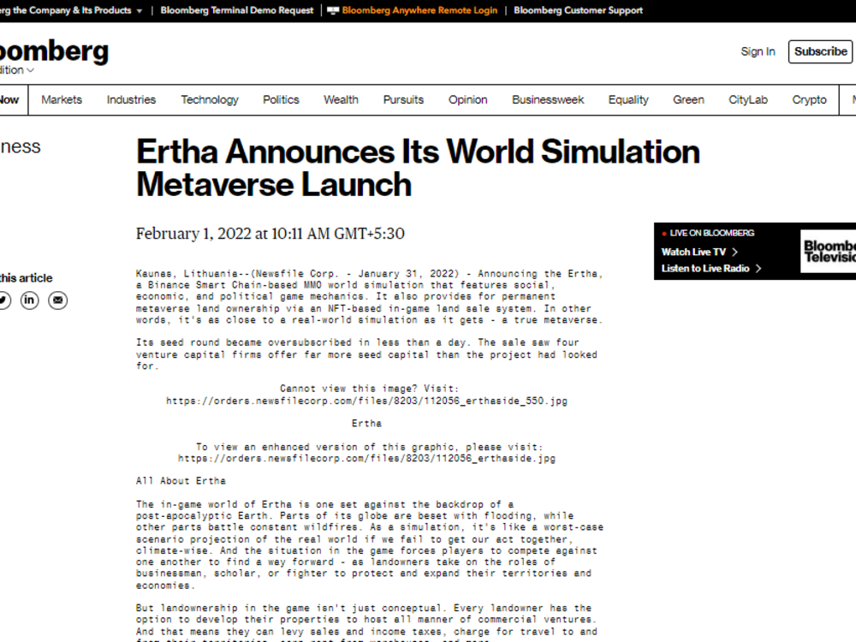Click the article date February 1, 2022
Image resolution: width=856 pixels, height=642 pixels.
270,234
